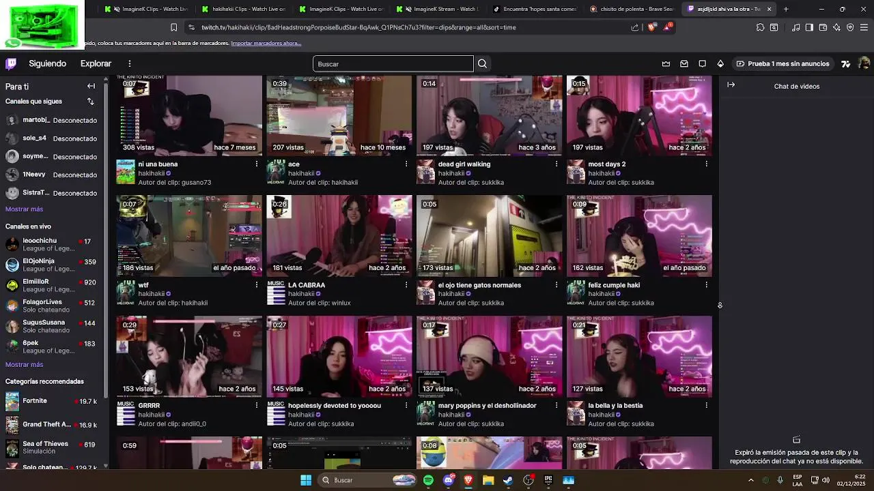Screen dimensions: 874x491
Task: Open the 7TV extension icon
Action: tap(845, 63)
